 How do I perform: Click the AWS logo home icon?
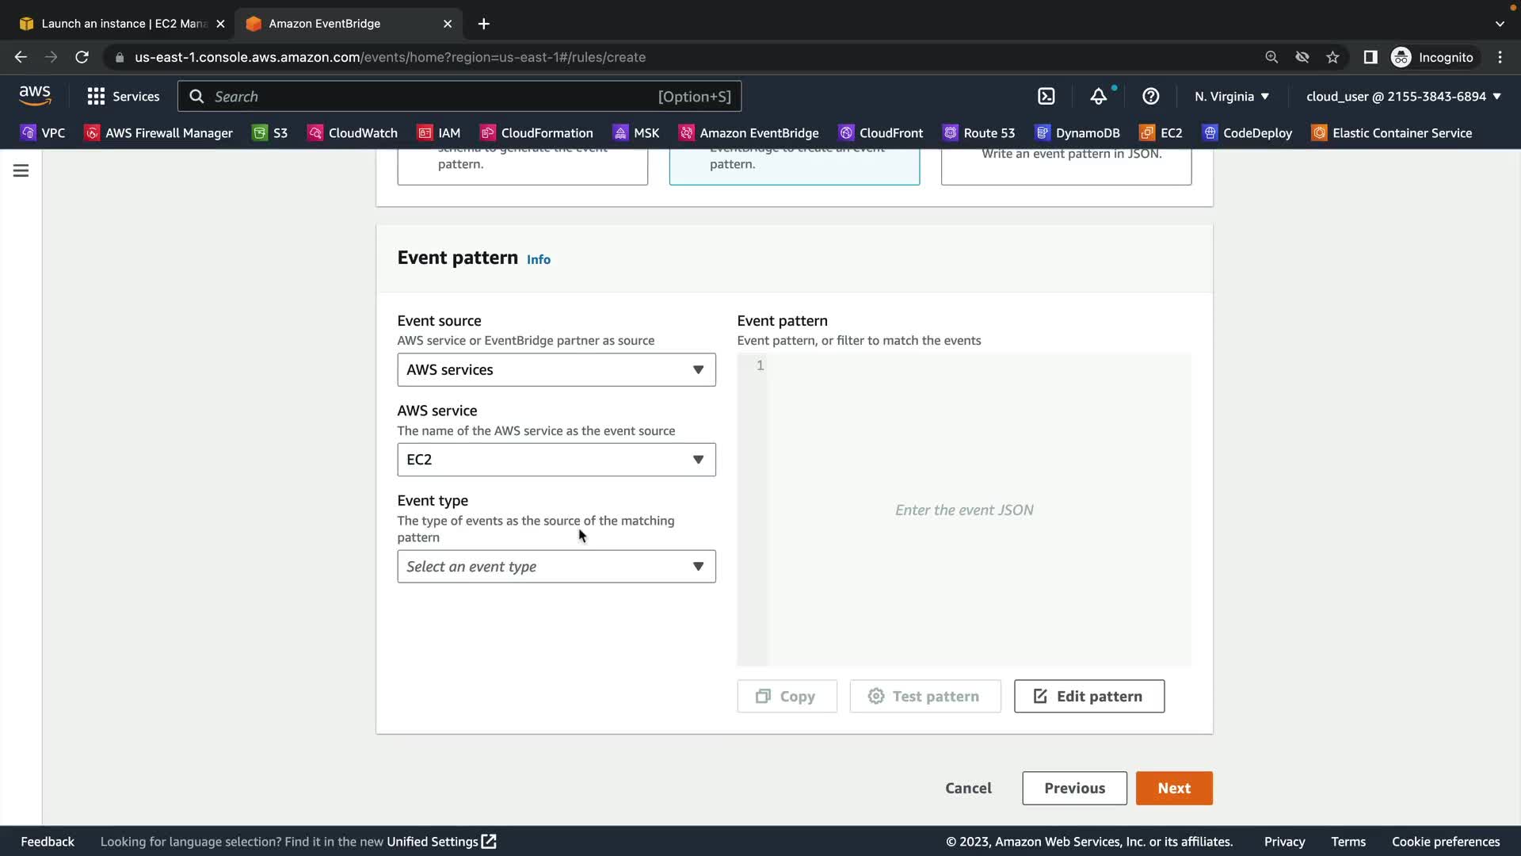coord(35,96)
